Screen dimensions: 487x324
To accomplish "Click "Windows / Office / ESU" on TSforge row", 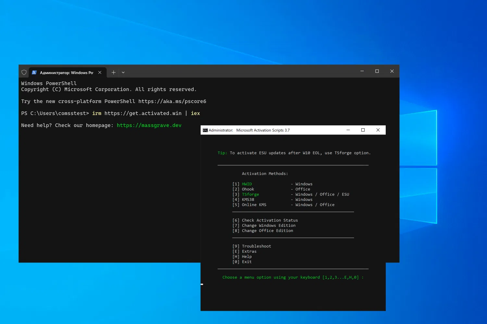I will coord(322,194).
